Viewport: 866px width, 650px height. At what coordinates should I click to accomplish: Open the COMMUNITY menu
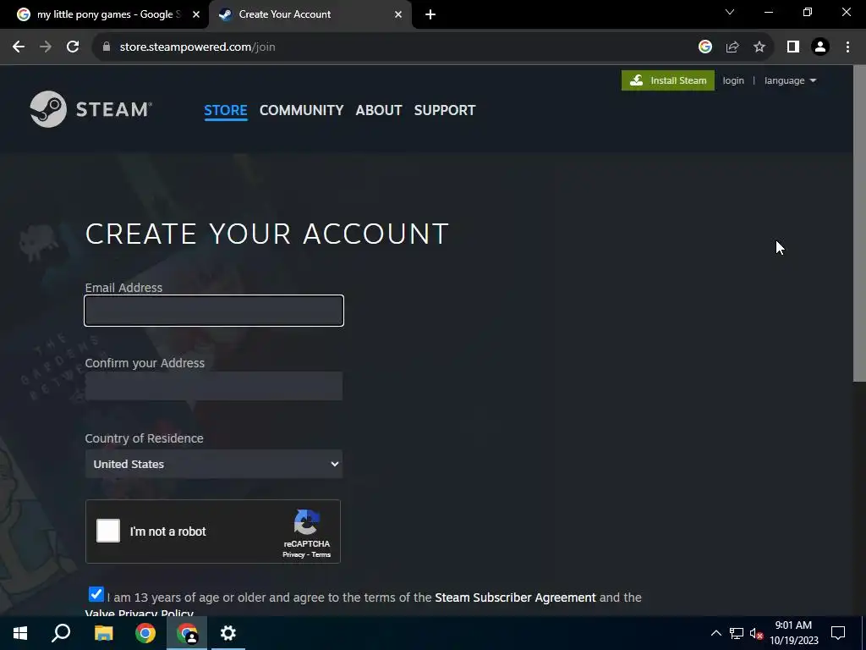[302, 110]
